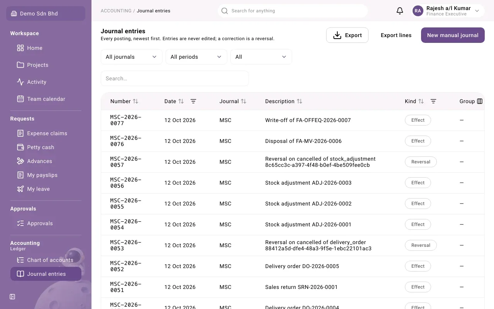Click the RA user avatar
494x309 pixels.
point(418,11)
